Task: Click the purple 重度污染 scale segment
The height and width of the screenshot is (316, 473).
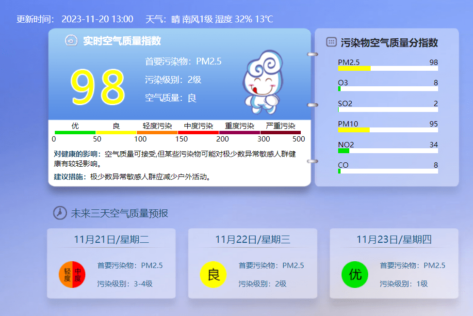Action: [240, 132]
